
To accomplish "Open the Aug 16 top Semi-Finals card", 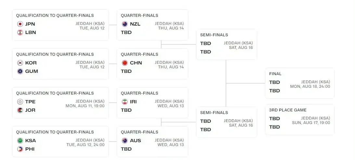I will tap(226, 44).
